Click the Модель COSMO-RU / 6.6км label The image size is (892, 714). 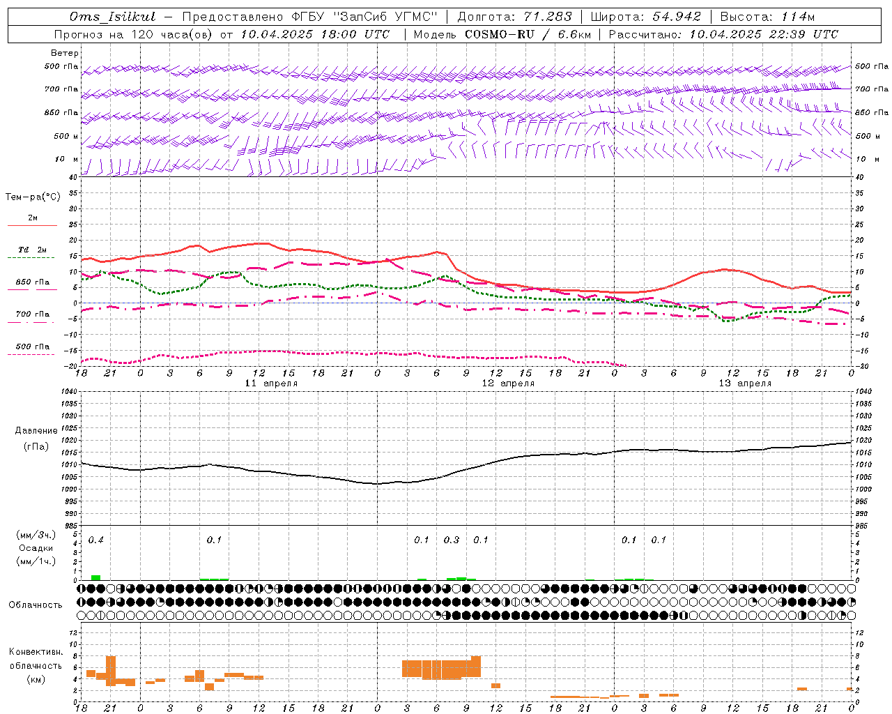[502, 34]
